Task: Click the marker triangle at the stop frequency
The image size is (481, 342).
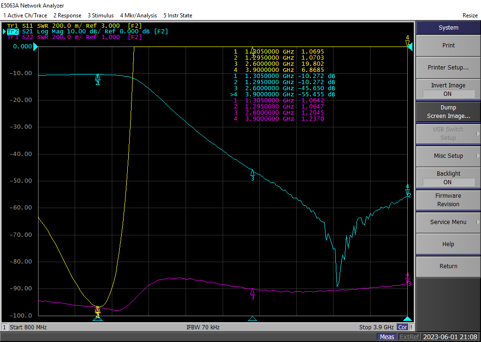Action: pos(407,319)
